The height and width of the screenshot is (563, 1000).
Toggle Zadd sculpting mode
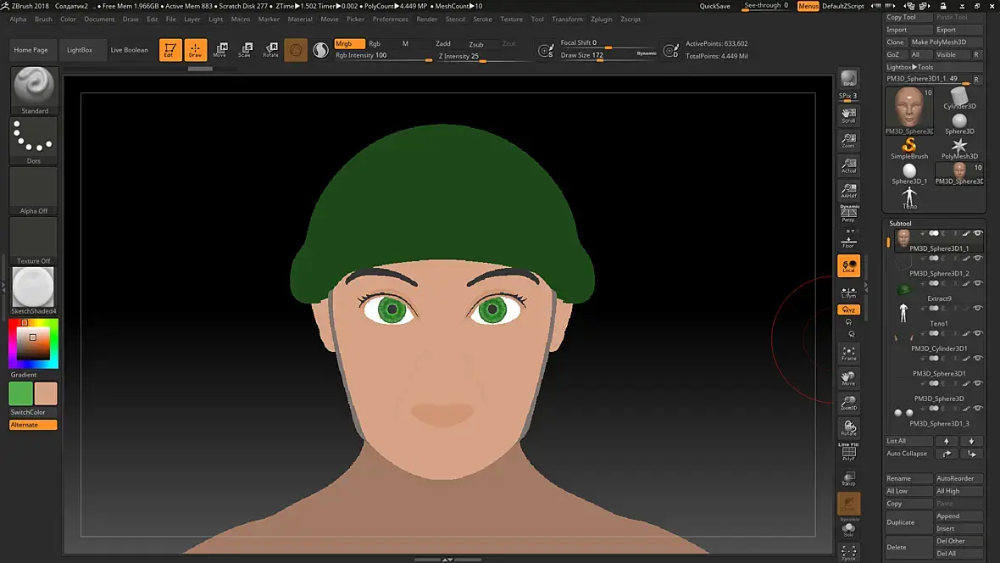coord(443,44)
